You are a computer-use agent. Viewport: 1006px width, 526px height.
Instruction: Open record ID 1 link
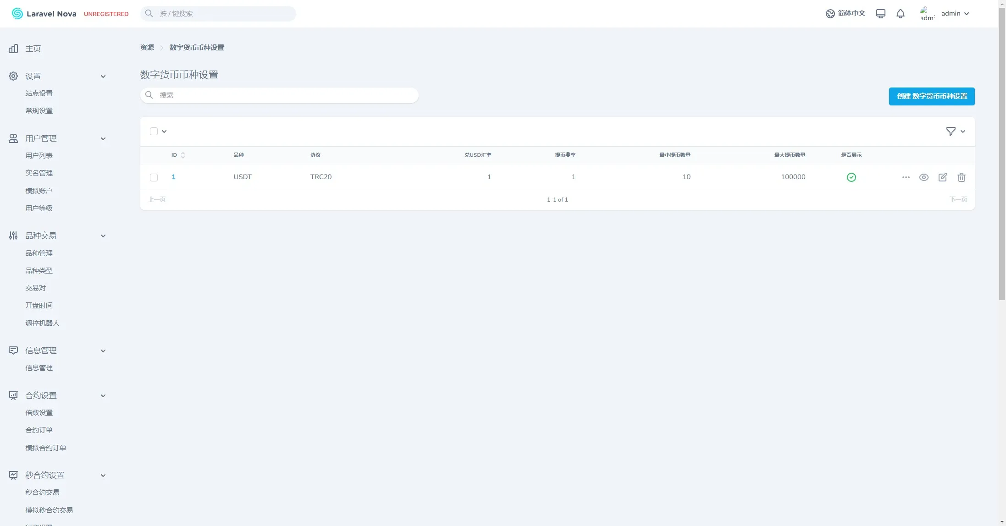[173, 177]
